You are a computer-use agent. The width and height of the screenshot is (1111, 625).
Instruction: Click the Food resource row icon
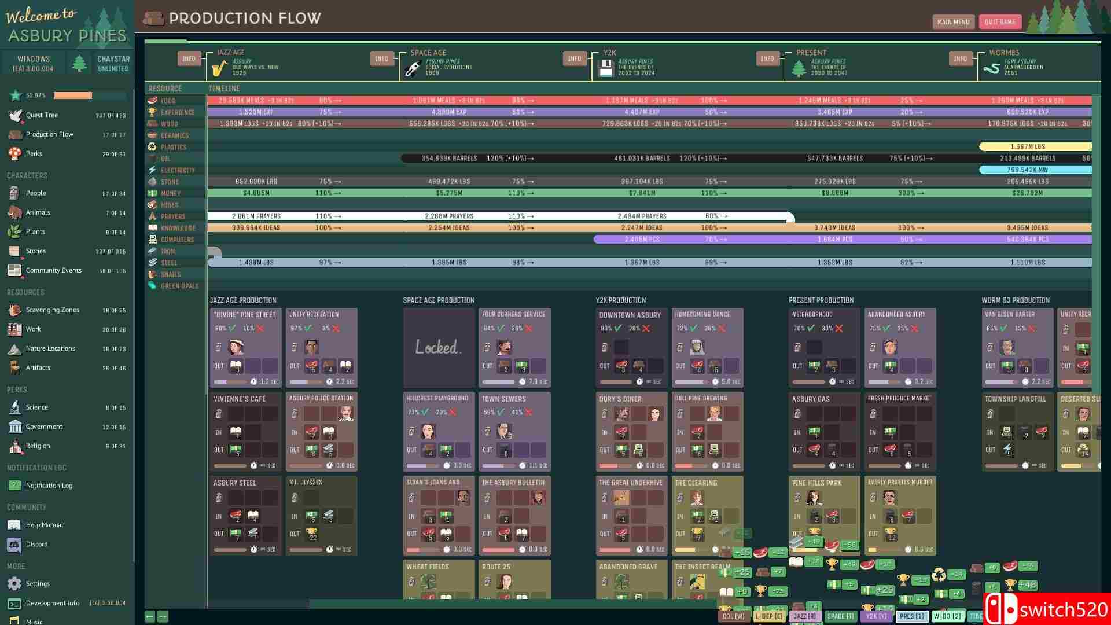152,101
